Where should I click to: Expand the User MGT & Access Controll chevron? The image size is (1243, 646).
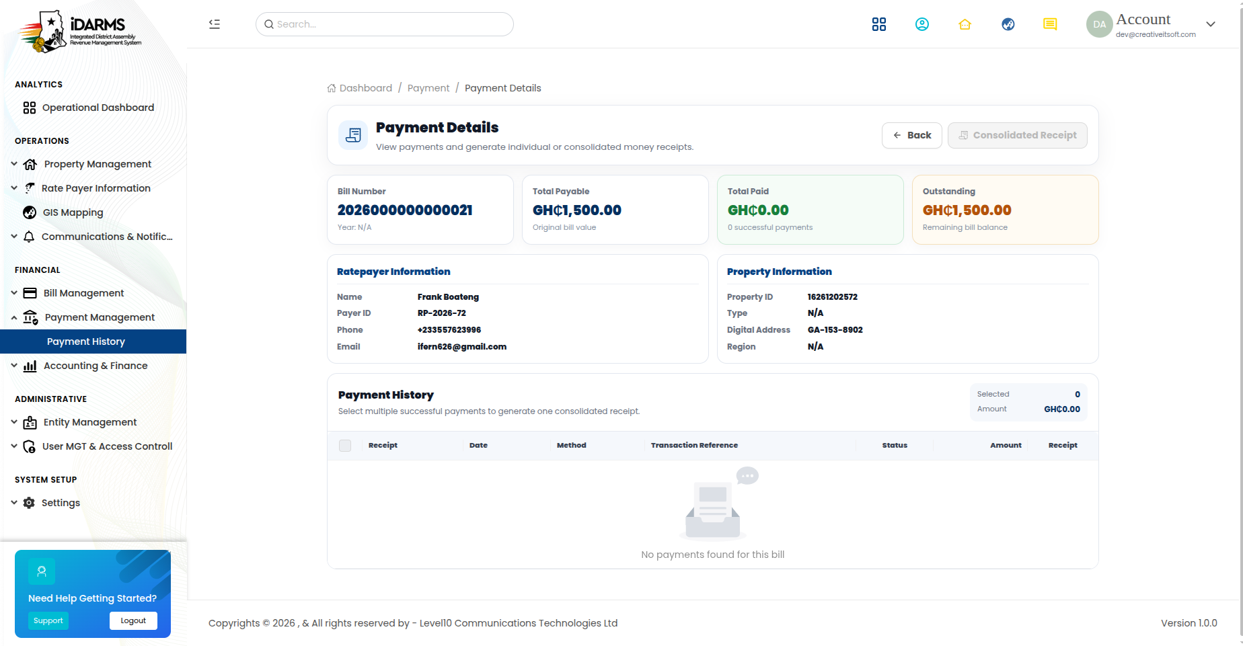[14, 446]
